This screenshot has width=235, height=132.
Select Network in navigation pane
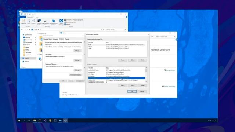(26, 62)
